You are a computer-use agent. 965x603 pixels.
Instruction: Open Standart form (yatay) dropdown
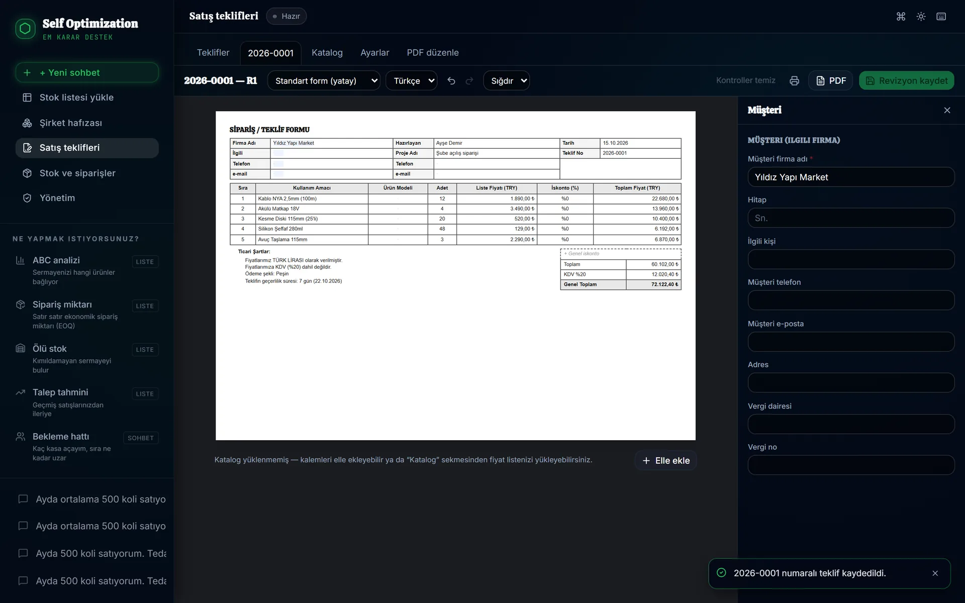point(324,81)
